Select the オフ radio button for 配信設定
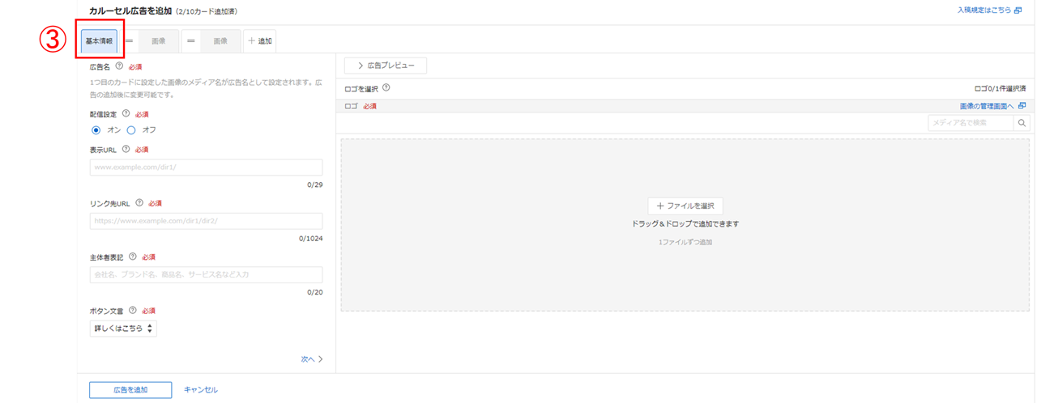The image size is (1037, 403). coord(131,130)
